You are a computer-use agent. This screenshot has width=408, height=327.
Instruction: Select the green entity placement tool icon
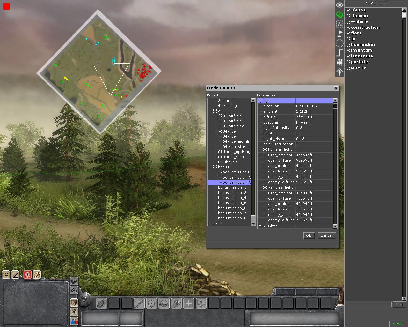pyautogui.click(x=339, y=14)
